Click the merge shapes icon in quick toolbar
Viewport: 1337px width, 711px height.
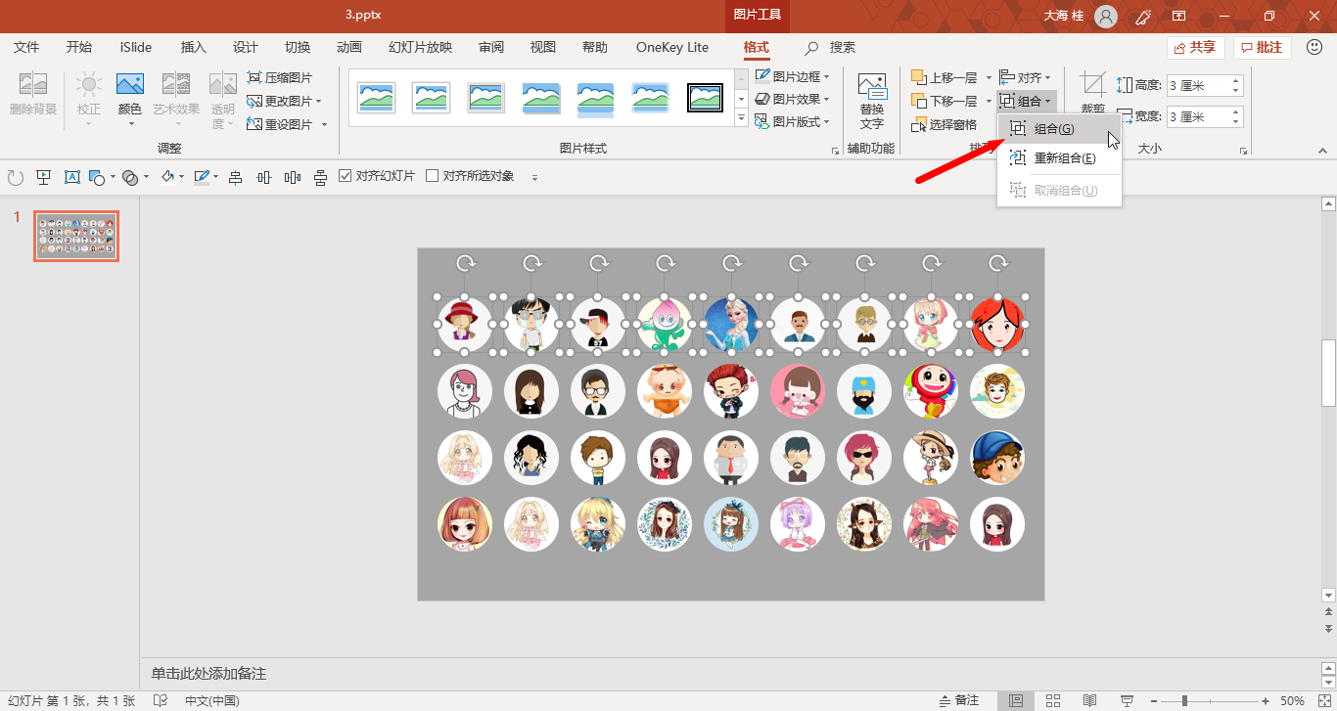(x=129, y=177)
